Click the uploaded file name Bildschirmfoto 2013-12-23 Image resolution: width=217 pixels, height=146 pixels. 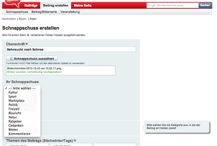34,68
